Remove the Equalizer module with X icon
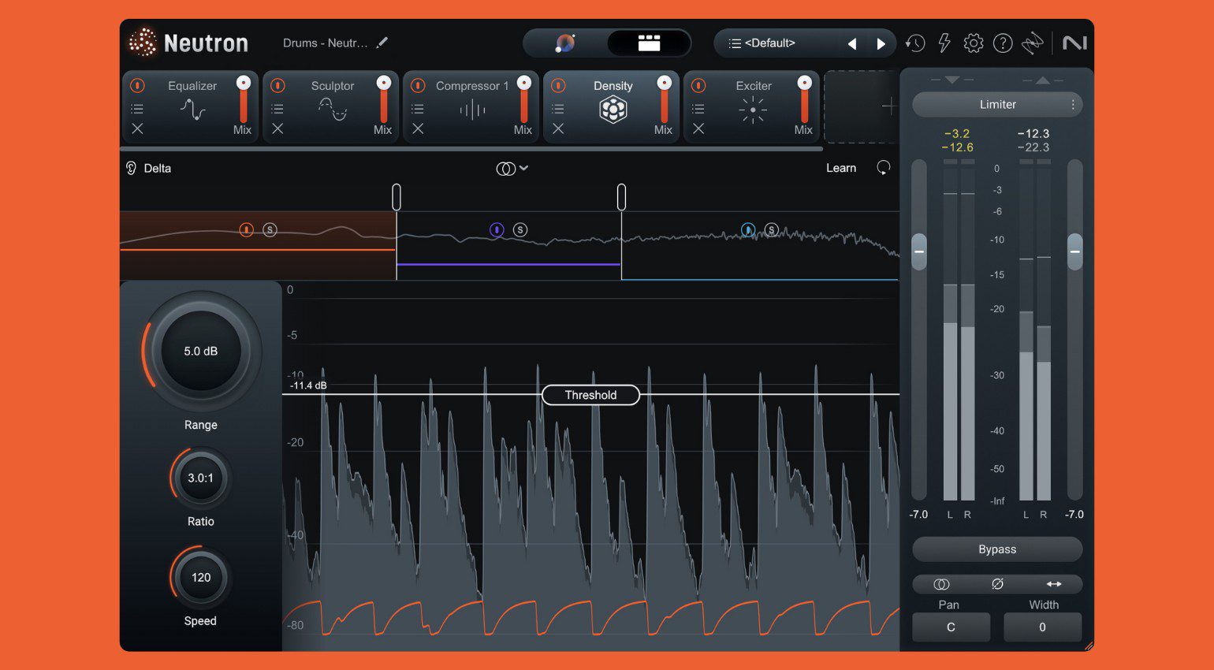Viewport: 1214px width, 670px height. (137, 128)
